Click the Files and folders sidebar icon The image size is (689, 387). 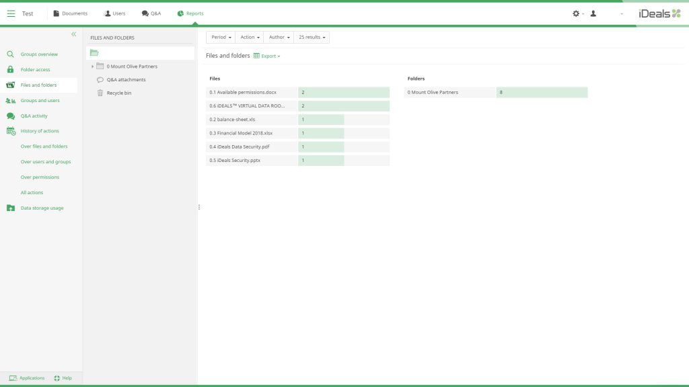(x=10, y=85)
